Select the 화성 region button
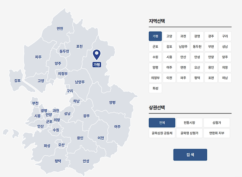The width and height of the screenshot is (242, 177). pyautogui.click(x=155, y=88)
